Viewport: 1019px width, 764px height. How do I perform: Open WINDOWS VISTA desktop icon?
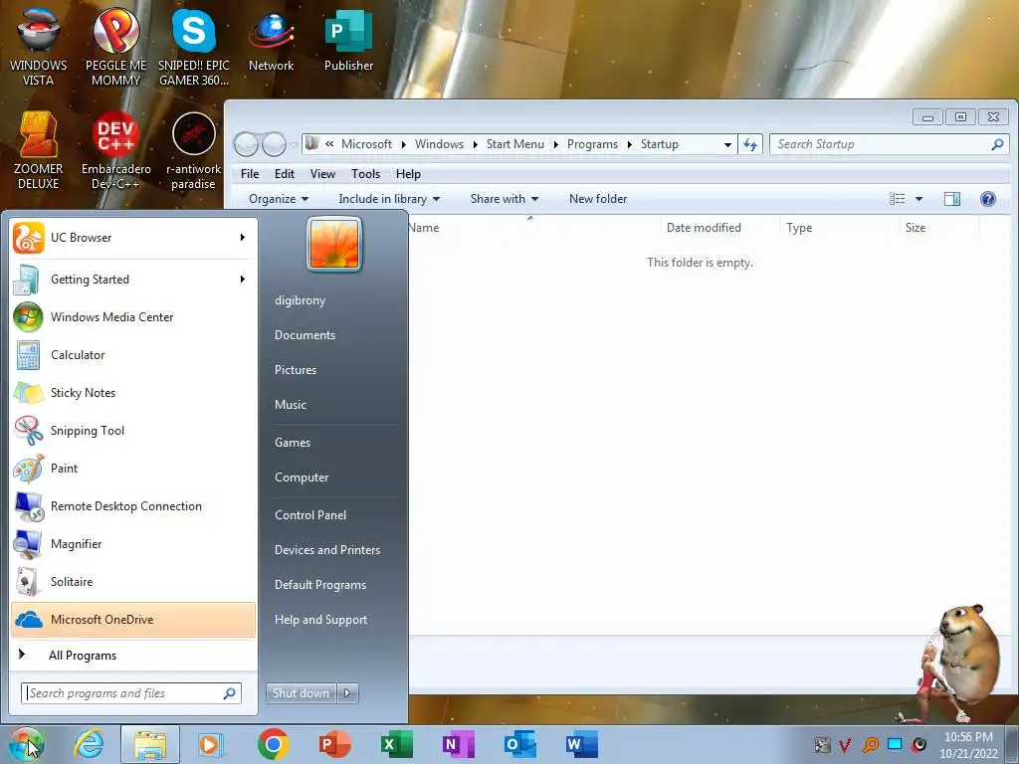[x=39, y=46]
